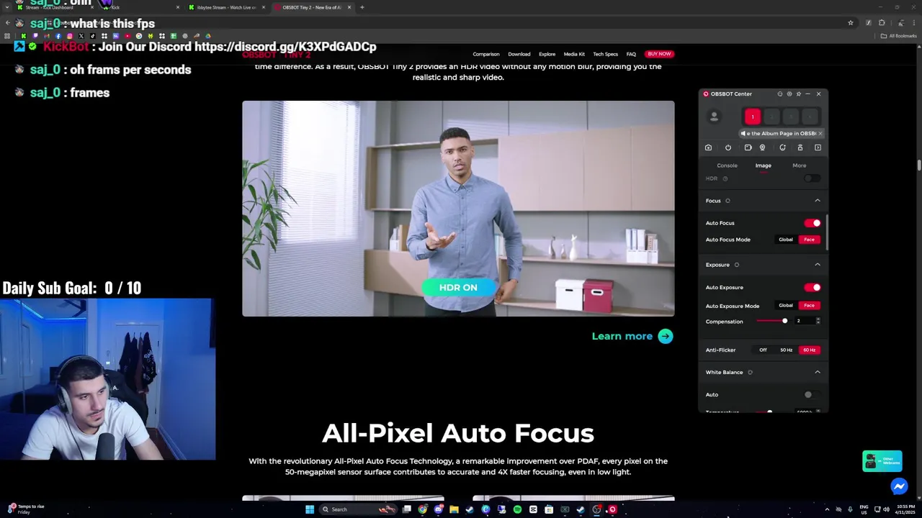Open Discord from the taskbar
Viewport: 922px width, 518px height.
[438, 509]
